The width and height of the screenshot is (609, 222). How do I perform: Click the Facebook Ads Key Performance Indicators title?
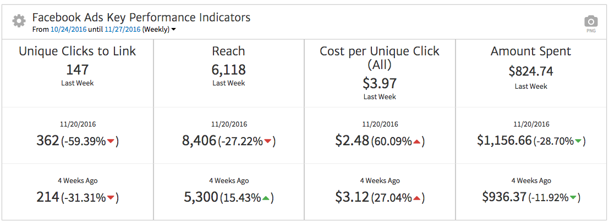coord(141,18)
